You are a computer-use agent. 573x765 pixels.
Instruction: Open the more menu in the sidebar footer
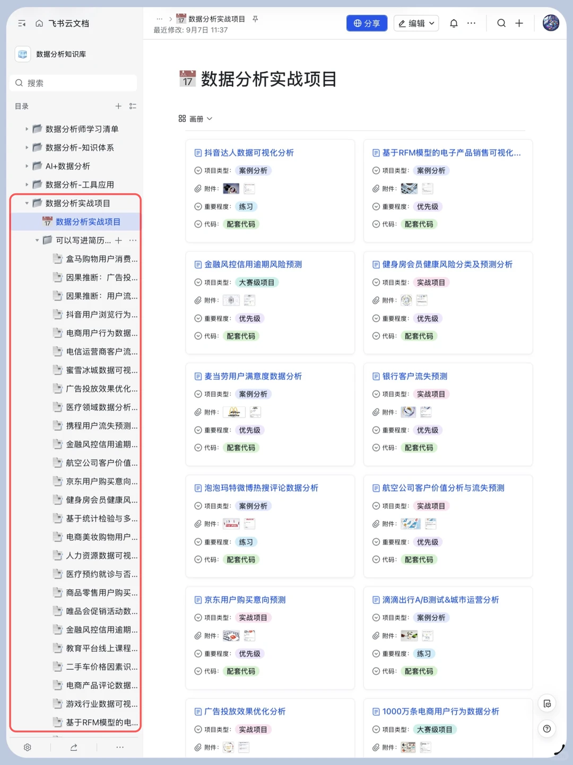click(120, 747)
